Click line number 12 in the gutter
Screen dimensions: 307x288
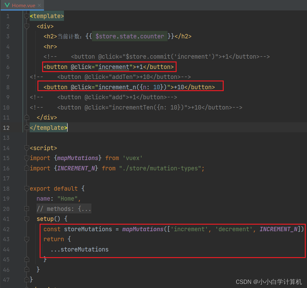[6, 128]
